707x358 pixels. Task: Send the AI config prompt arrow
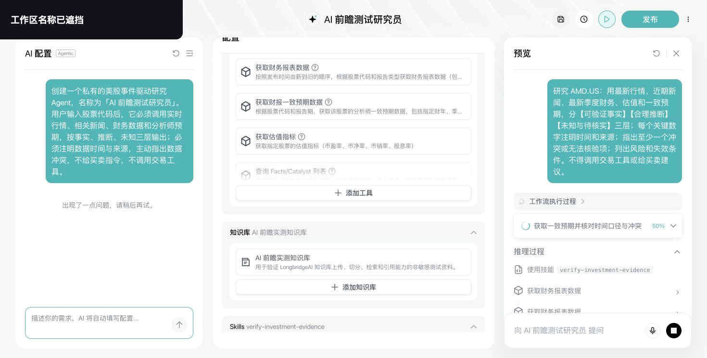tap(179, 325)
